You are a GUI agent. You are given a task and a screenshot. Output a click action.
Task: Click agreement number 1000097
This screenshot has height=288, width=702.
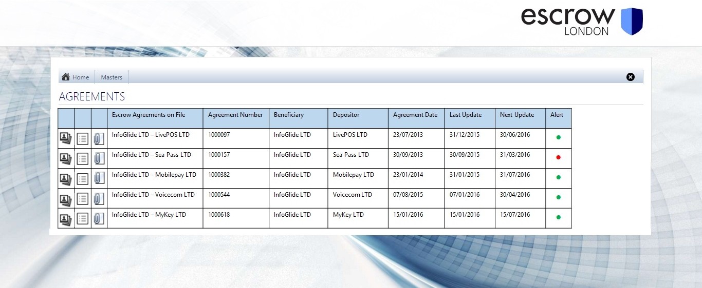click(219, 135)
